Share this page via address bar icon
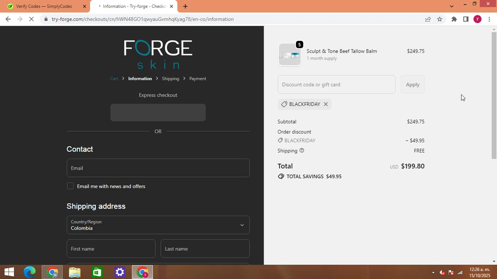The height and width of the screenshot is (279, 497). point(428,19)
